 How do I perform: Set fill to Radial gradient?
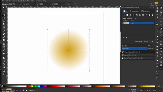[x=133, y=15]
